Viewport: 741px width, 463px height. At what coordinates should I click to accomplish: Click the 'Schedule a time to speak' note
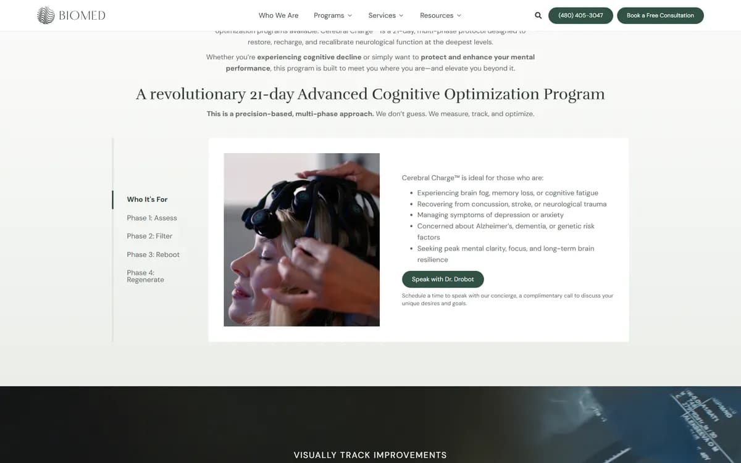point(508,299)
